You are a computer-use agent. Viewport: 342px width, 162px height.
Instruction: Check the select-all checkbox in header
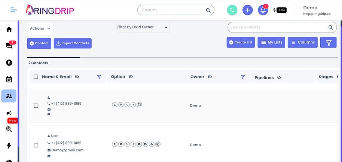[x=36, y=77]
